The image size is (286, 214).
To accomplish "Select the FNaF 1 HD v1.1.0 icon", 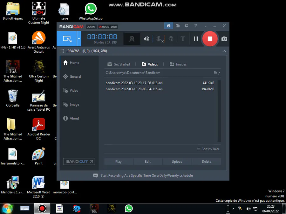I will (x=13, y=40).
